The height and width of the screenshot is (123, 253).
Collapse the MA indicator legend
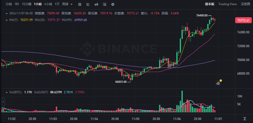pos(6,20)
